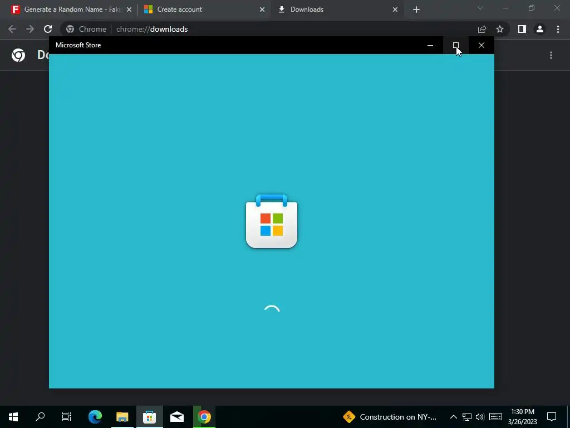570x428 pixels.
Task: Open Construction on NY news widget
Action: (389, 417)
